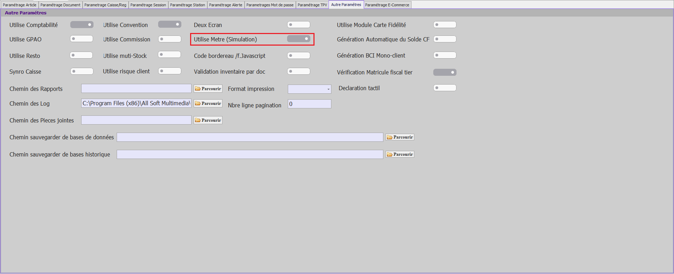Focus the Chemin des Pieces jointes field
Screen dimensions: 674x274
pyautogui.click(x=136, y=120)
